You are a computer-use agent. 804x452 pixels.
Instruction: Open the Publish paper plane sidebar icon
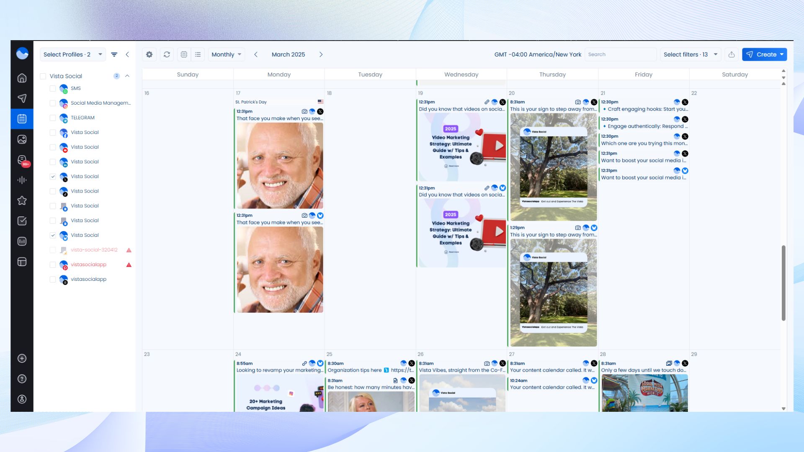tap(22, 98)
